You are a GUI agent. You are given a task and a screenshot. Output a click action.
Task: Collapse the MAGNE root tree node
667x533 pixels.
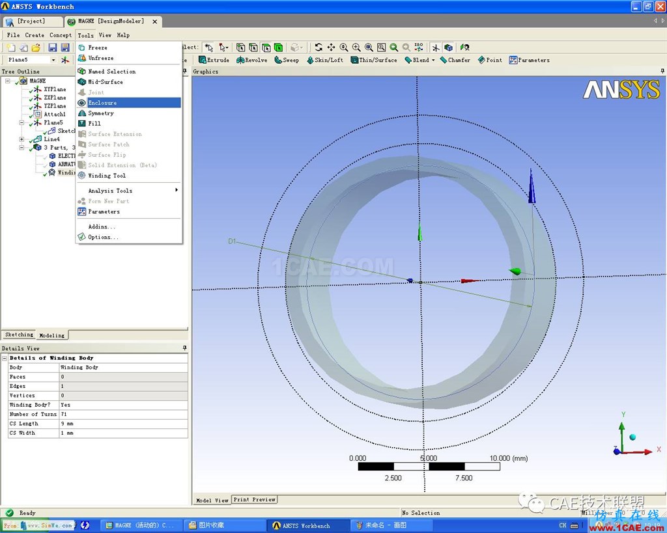[8, 81]
